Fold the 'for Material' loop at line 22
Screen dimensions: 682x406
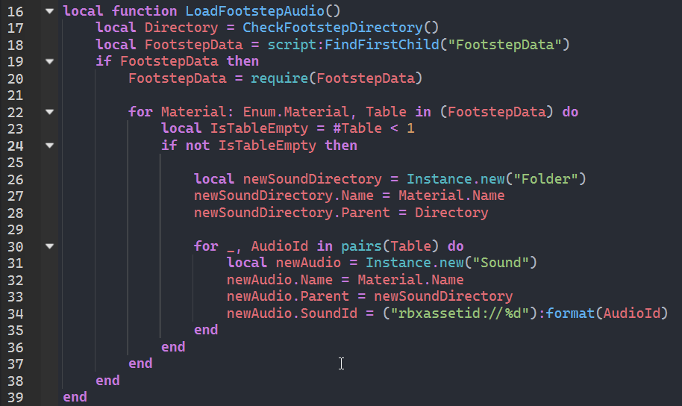coord(49,112)
